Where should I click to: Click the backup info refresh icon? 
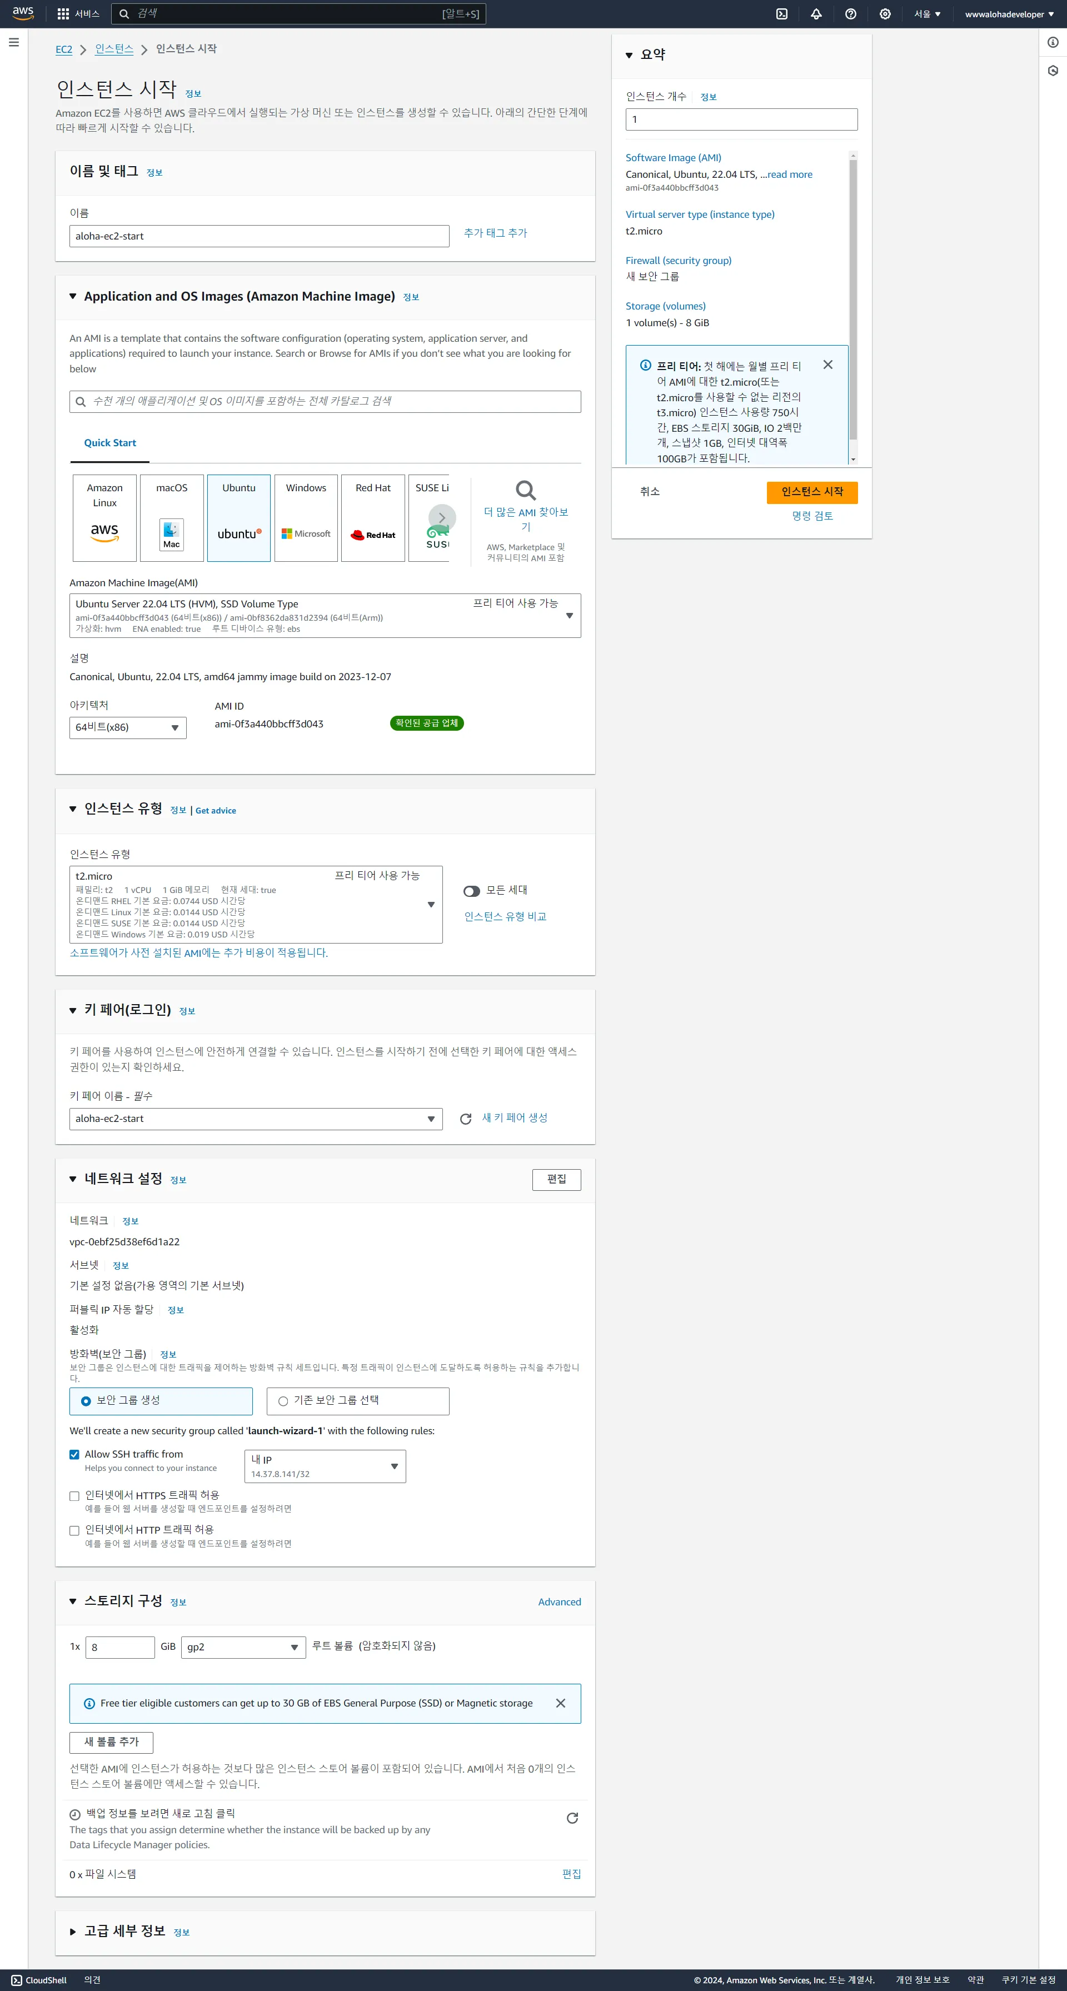click(572, 1817)
